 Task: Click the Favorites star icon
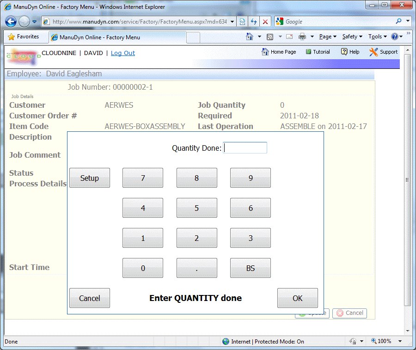coord(12,37)
